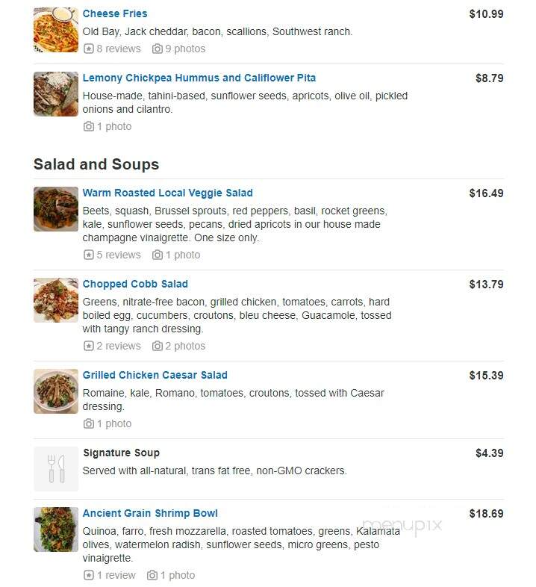Screen dimensions: 536x587
Task: Click the review star icon under Cheese Fries
Action: (x=88, y=49)
